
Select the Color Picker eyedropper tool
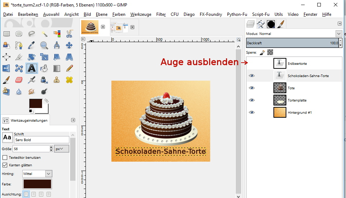32,45
